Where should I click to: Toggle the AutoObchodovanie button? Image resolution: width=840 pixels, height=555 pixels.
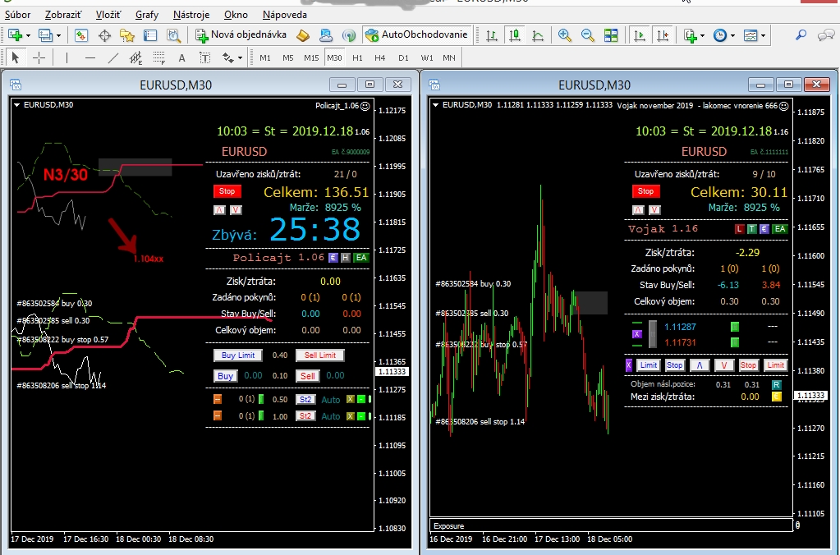click(x=417, y=34)
